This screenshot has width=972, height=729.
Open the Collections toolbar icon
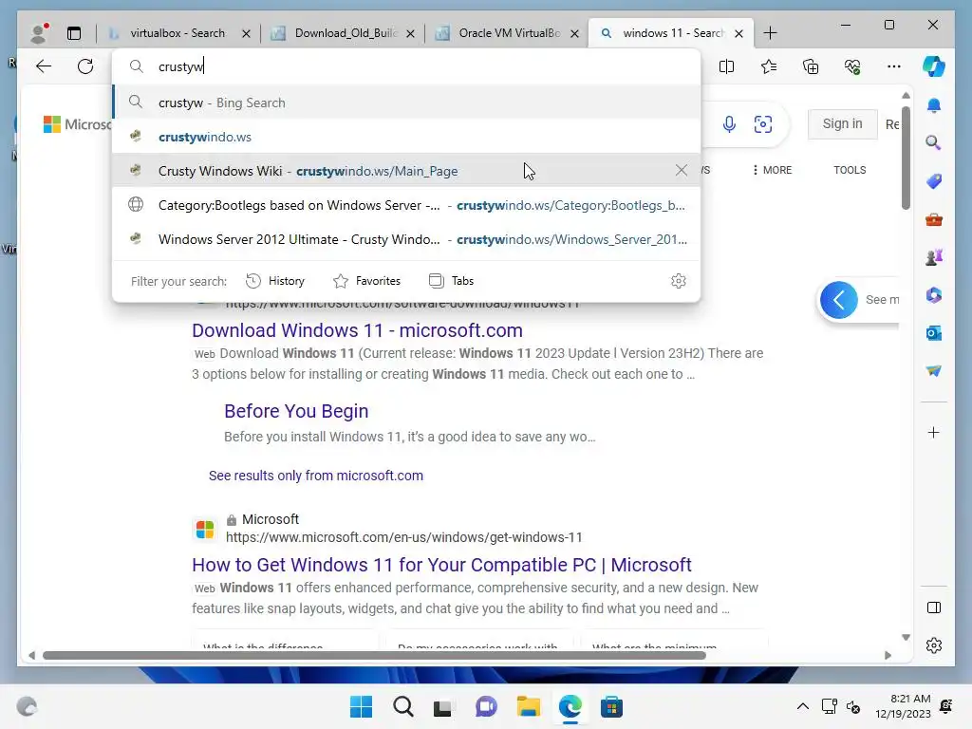coord(811,66)
